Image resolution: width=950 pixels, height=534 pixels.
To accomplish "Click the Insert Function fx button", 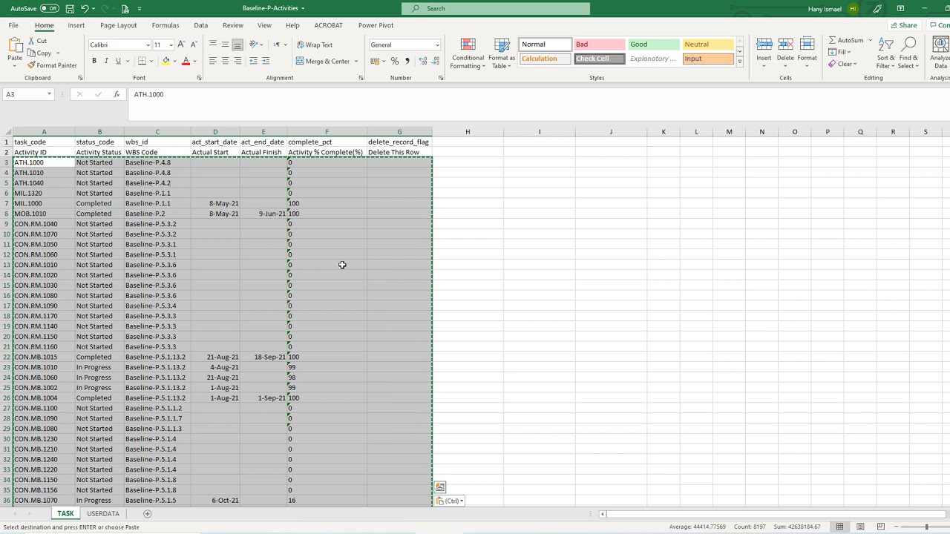I will coord(117,94).
